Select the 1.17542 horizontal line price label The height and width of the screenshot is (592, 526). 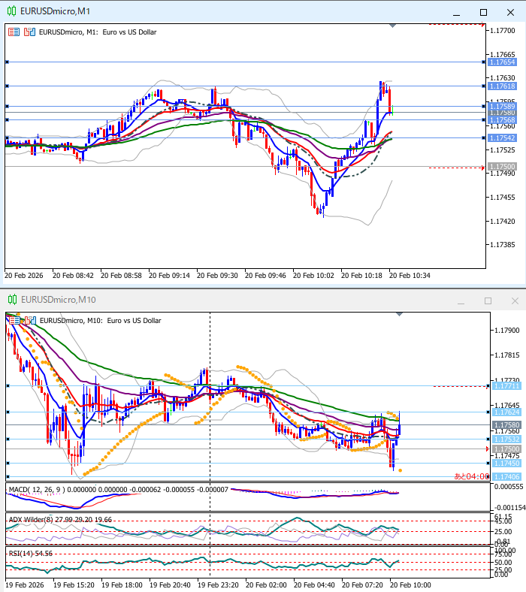(x=501, y=138)
